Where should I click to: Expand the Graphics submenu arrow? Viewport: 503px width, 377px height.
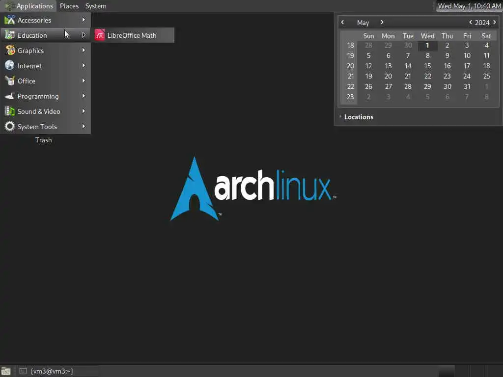tap(84, 51)
